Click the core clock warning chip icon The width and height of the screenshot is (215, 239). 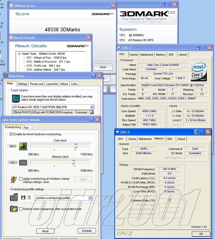[x=23, y=146]
